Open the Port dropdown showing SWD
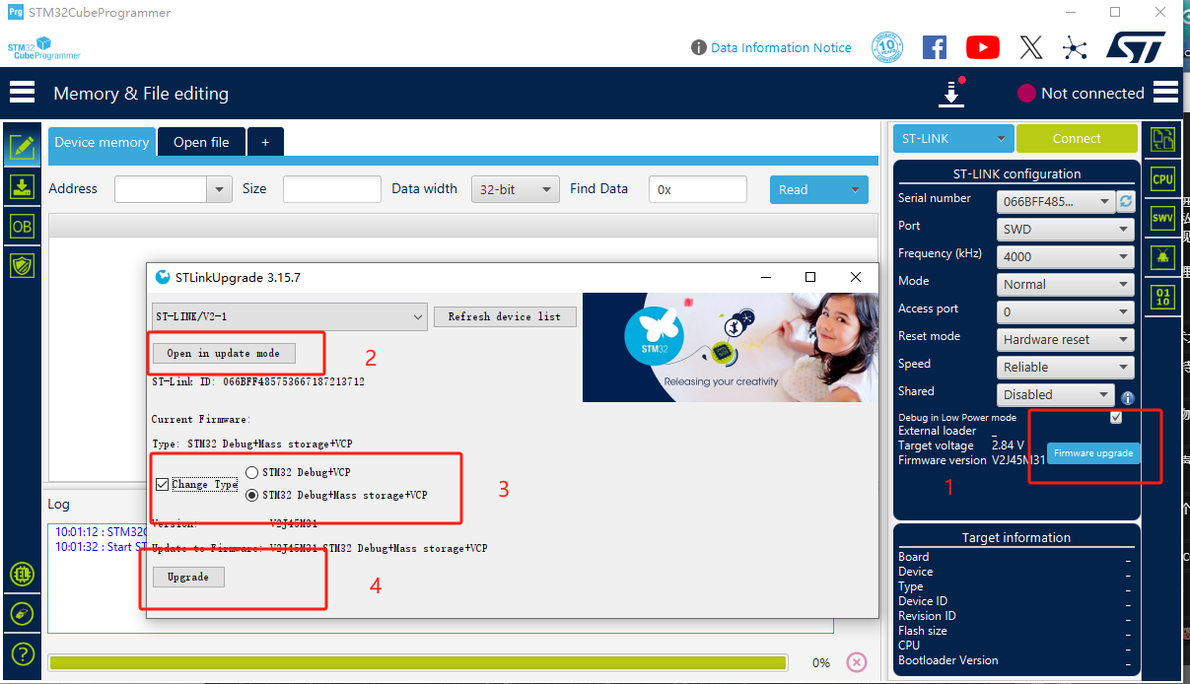The height and width of the screenshot is (684, 1190). coord(1065,229)
